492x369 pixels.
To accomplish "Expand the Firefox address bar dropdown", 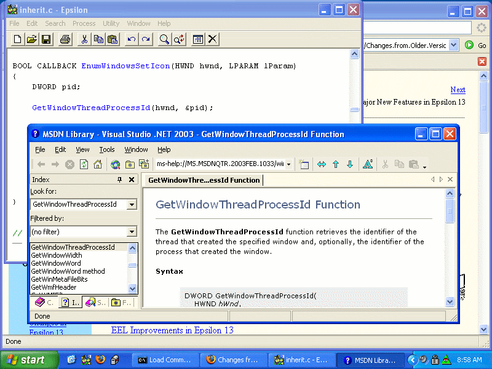I will 453,45.
